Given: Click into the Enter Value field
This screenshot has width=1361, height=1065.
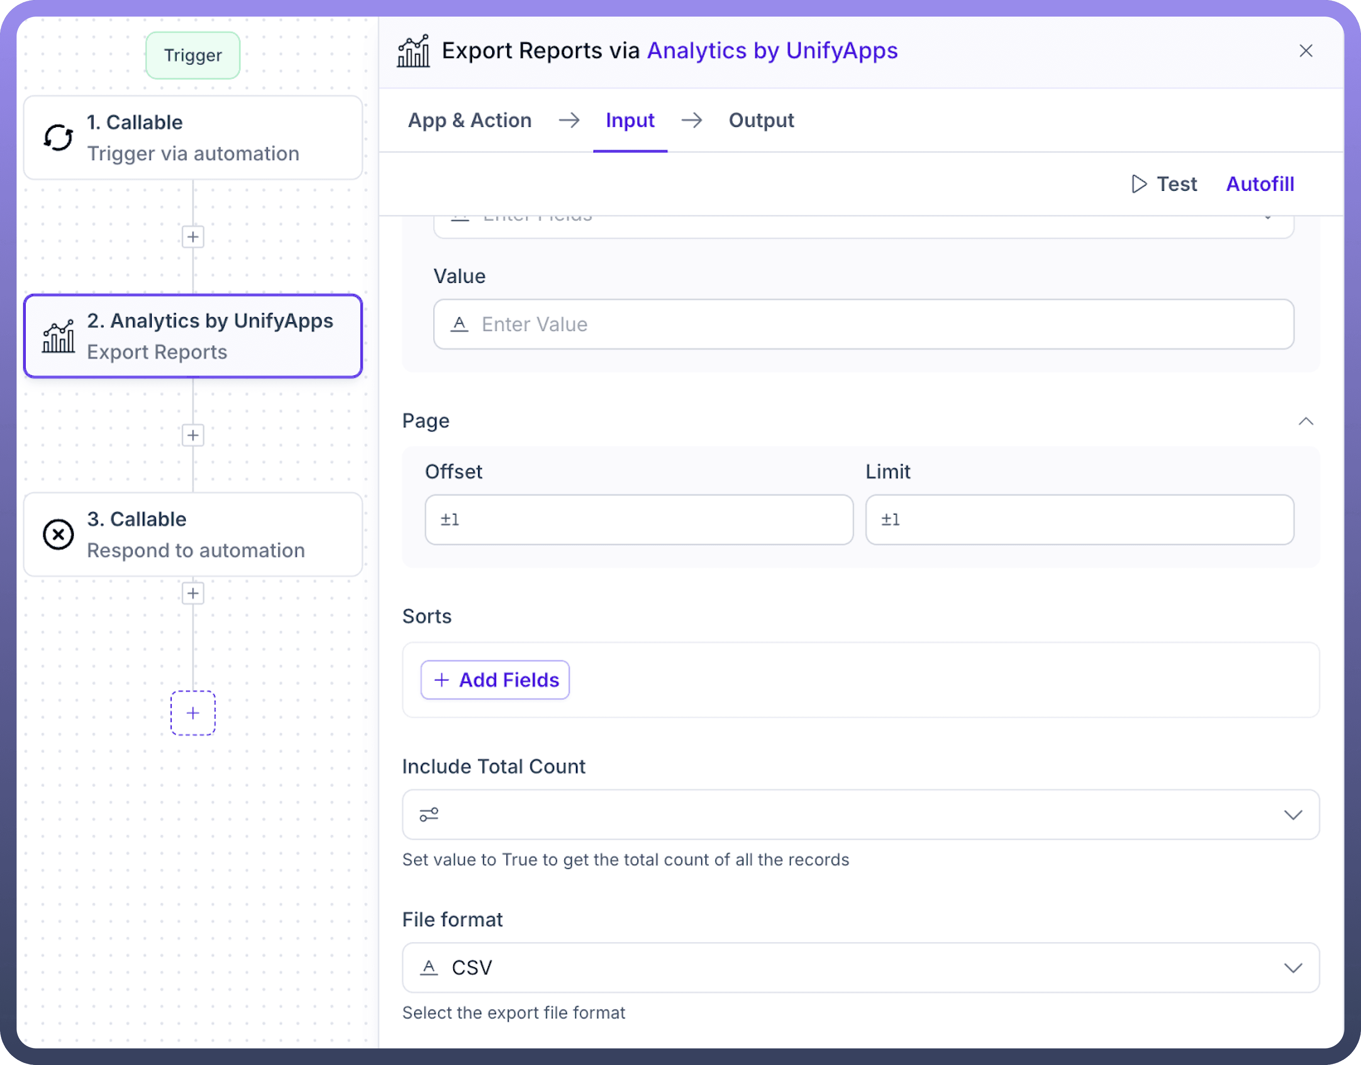Looking at the screenshot, I should coord(863,324).
